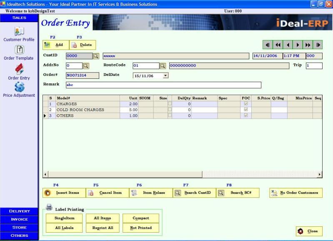Image resolution: width=333 pixels, height=241 pixels.
Task: Open the OTHERS sidebar section
Action: point(19,236)
